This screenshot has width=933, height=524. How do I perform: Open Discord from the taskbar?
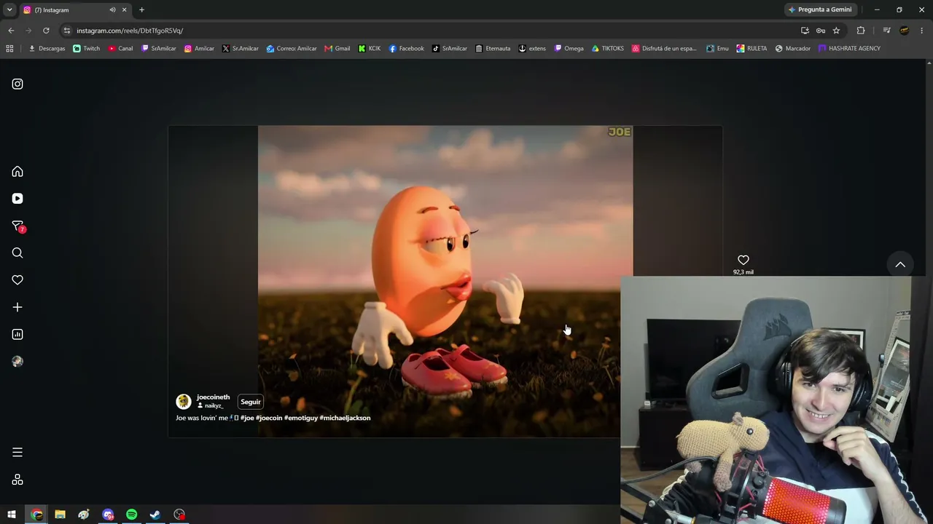[x=108, y=515]
